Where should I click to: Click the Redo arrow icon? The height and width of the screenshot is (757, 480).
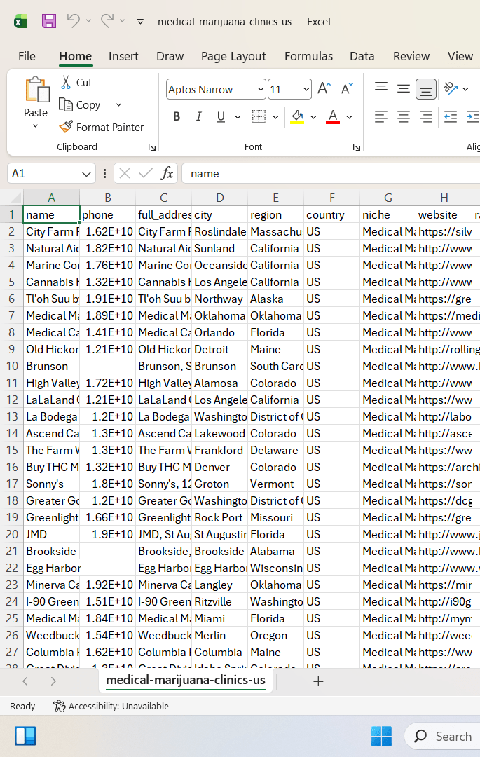click(107, 21)
